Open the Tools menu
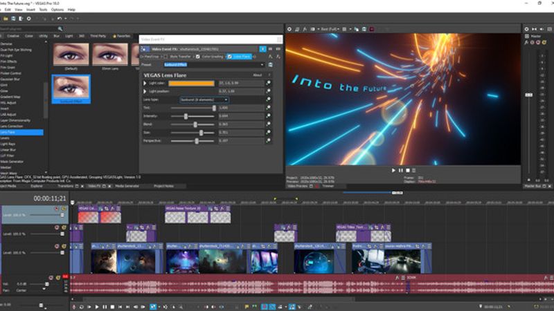 (43, 10)
